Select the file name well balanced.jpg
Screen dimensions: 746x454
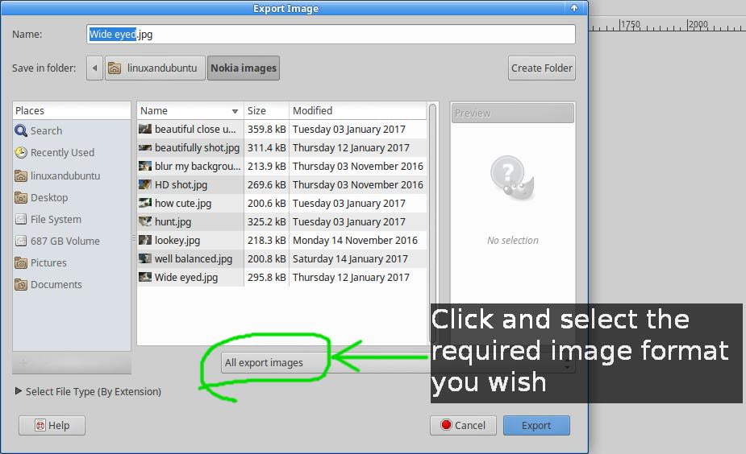194,259
